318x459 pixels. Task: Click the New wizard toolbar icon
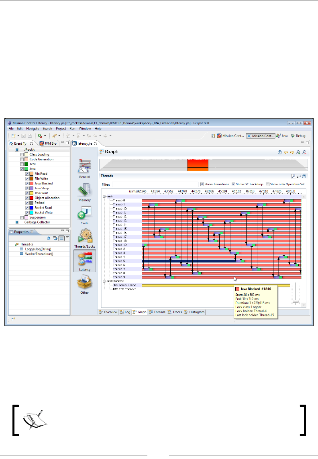pyautogui.click(x=14, y=136)
